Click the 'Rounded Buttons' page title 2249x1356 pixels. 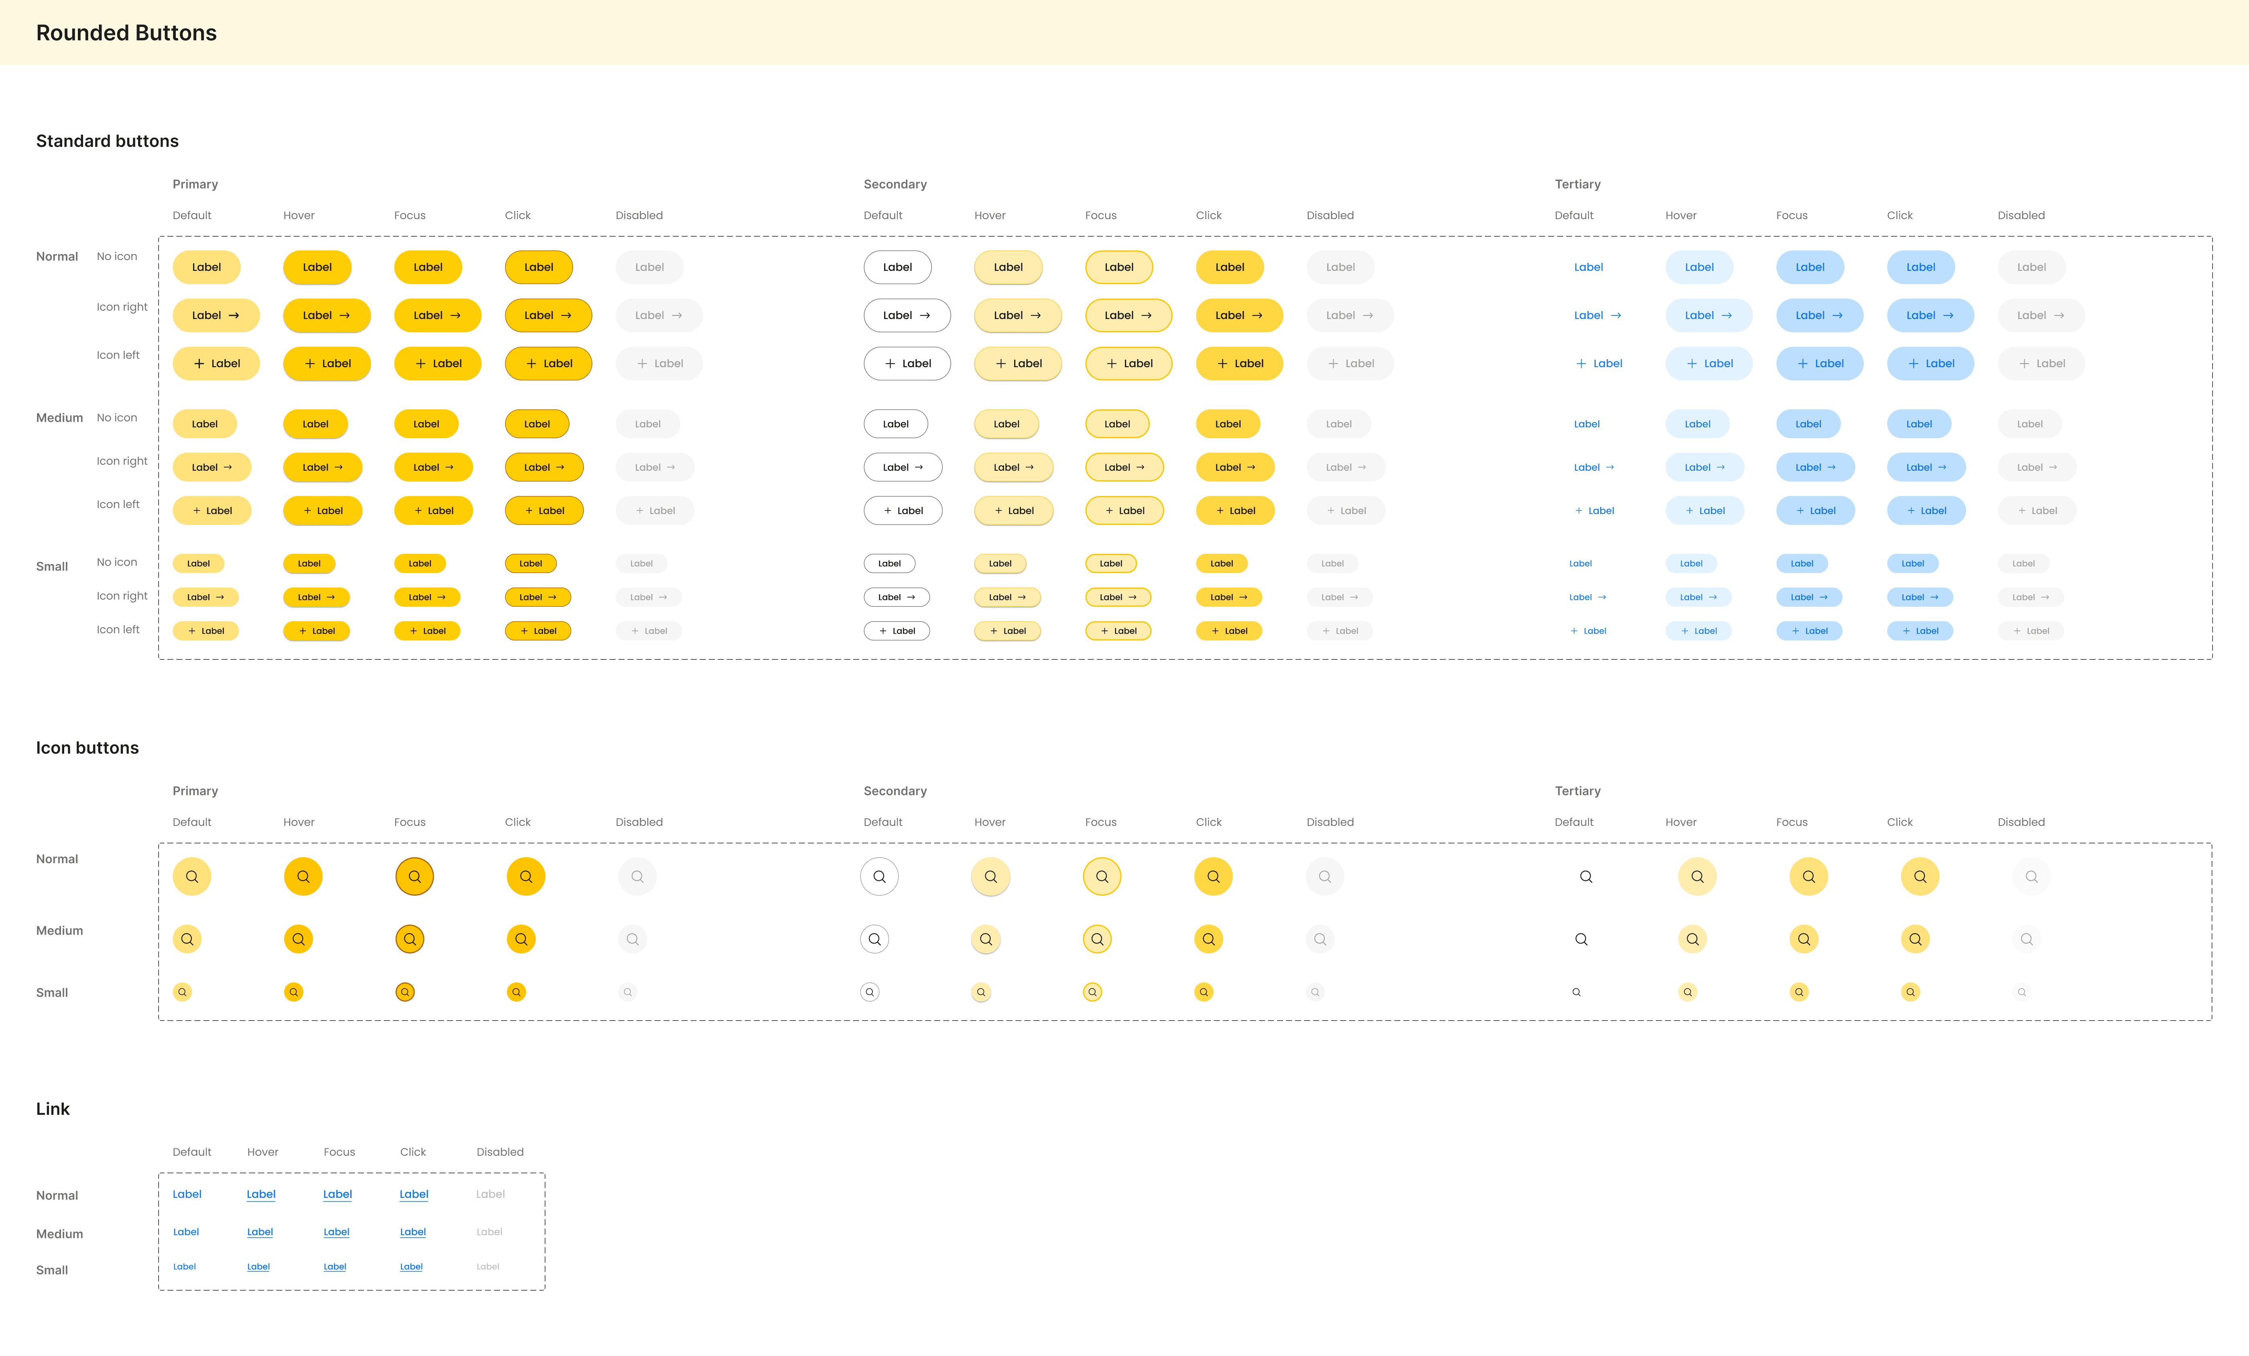126,33
